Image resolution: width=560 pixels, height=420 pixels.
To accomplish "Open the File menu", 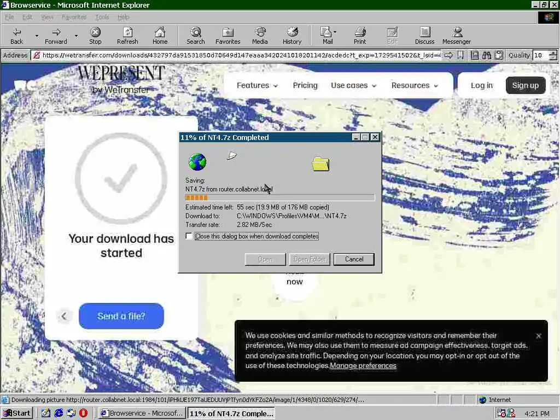I will 9,17.
